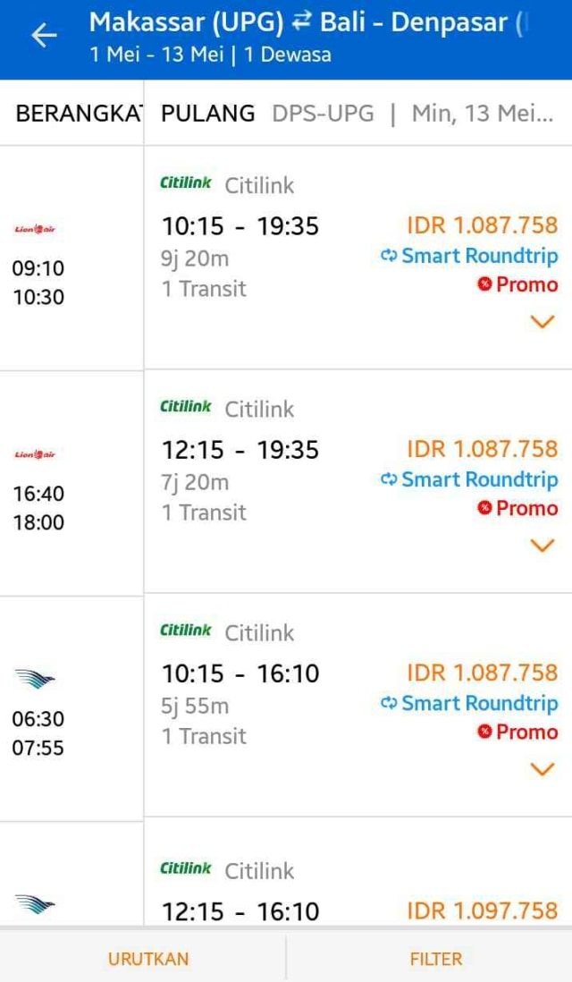Tap the back arrow in the header
Screen dimensions: 572x982
tap(43, 35)
